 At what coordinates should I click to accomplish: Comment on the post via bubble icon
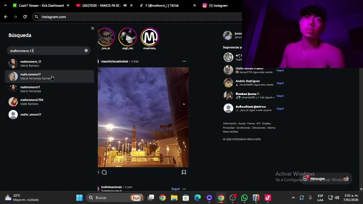pyautogui.click(x=104, y=172)
